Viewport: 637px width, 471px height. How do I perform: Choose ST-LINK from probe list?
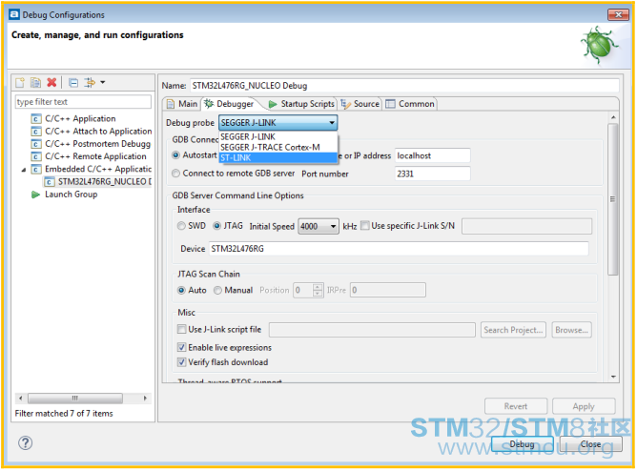pos(277,158)
